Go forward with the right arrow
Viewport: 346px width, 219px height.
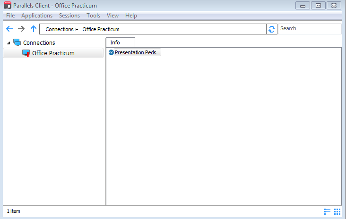click(x=21, y=29)
